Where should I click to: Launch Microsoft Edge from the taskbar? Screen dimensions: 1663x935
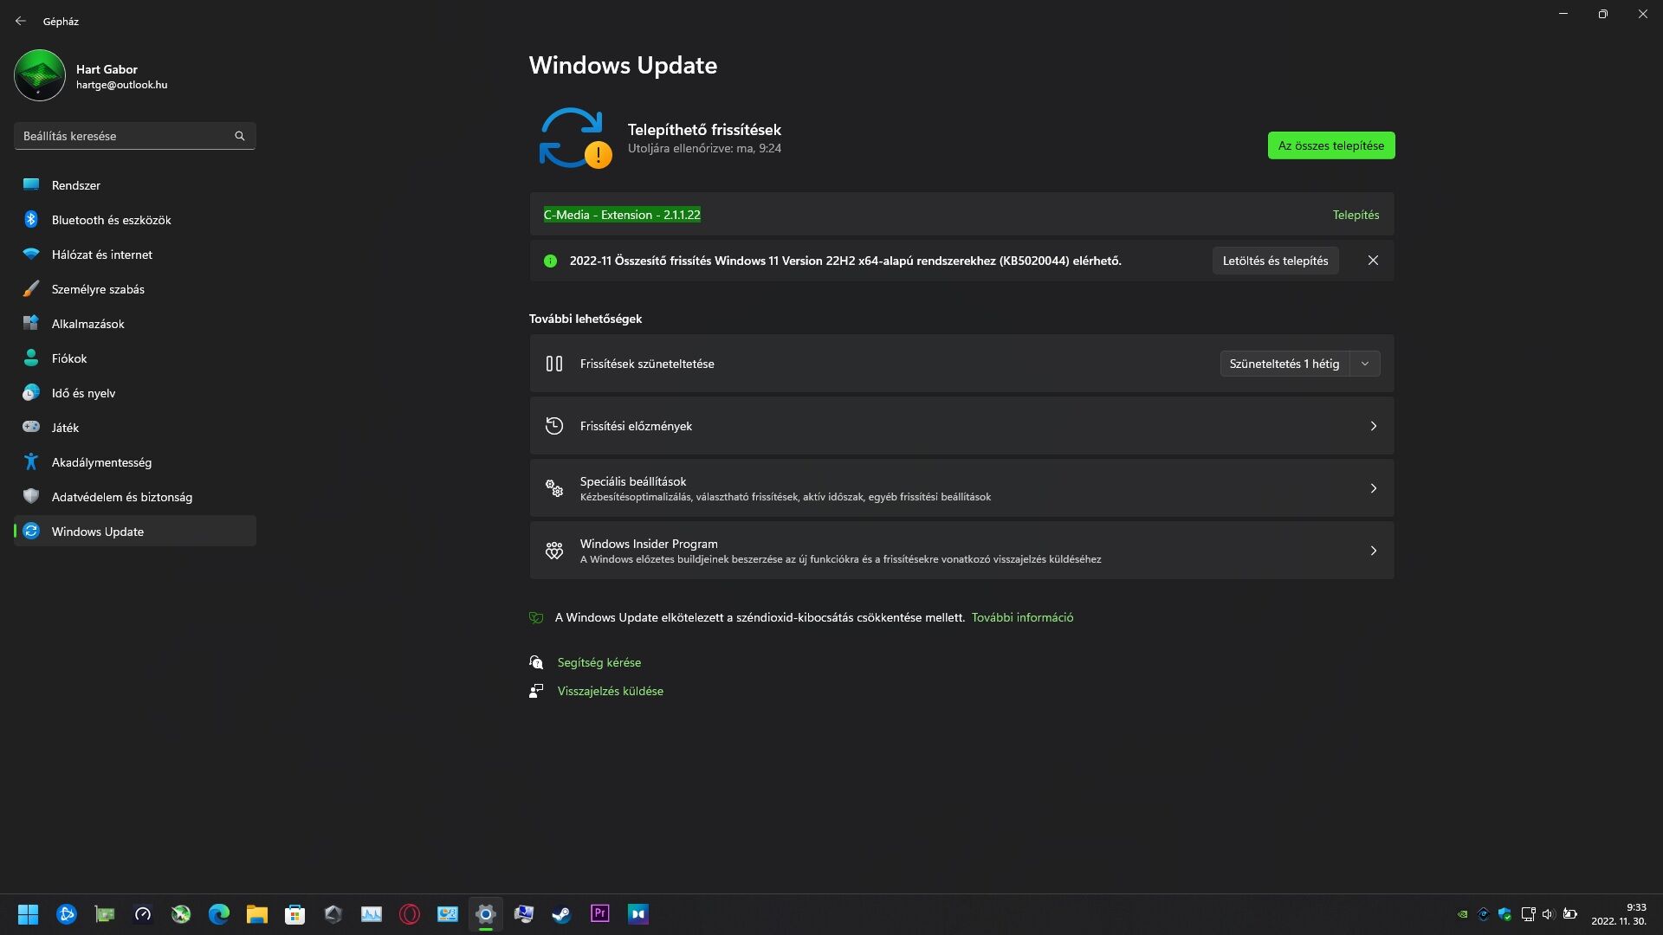[219, 914]
